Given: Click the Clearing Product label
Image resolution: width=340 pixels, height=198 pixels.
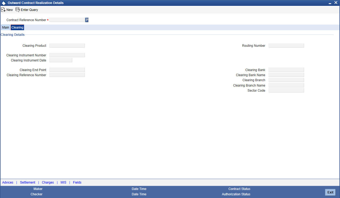Looking at the screenshot, I should coord(35,46).
